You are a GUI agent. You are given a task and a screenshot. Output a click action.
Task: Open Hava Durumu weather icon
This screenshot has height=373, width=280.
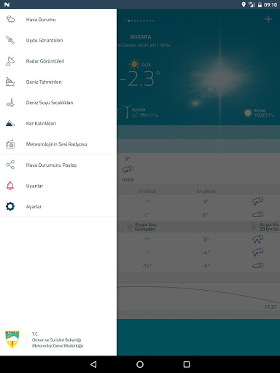(10, 20)
